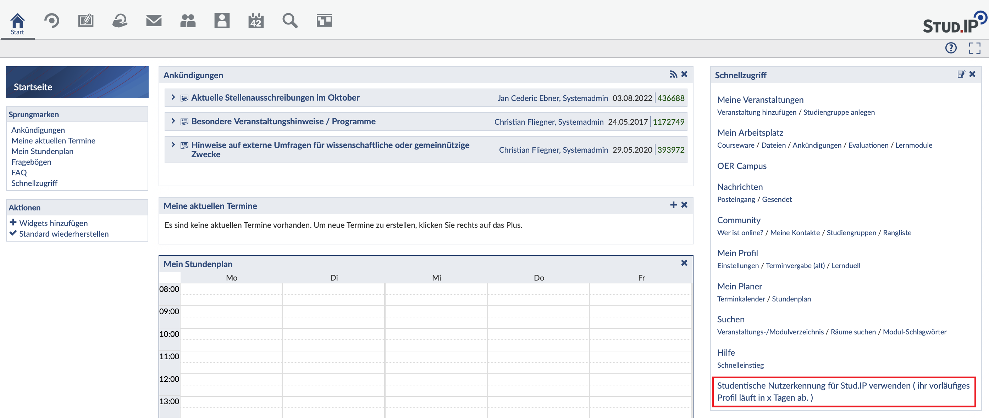Open the profile person icon
This screenshot has width=989, height=418.
(222, 20)
